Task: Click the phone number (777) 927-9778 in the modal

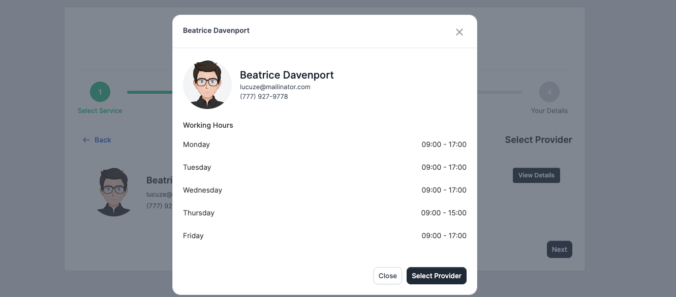Action: tap(264, 96)
